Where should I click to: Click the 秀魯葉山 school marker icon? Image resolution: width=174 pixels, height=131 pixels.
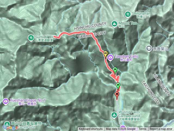(x=149, y=49)
